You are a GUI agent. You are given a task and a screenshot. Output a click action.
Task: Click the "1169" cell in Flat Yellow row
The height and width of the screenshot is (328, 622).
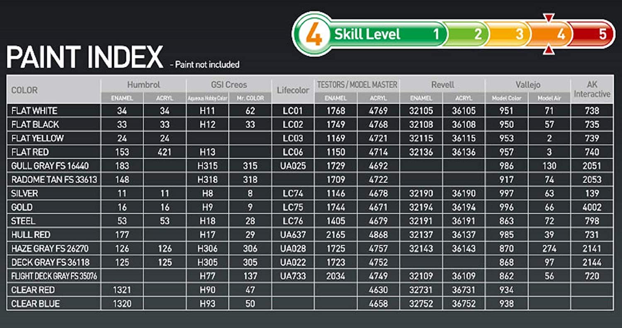click(336, 138)
